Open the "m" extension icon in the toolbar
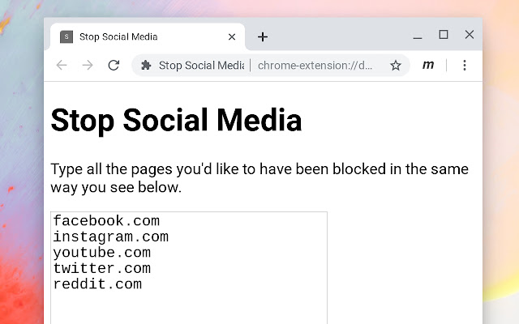This screenshot has width=519, height=324. click(428, 65)
